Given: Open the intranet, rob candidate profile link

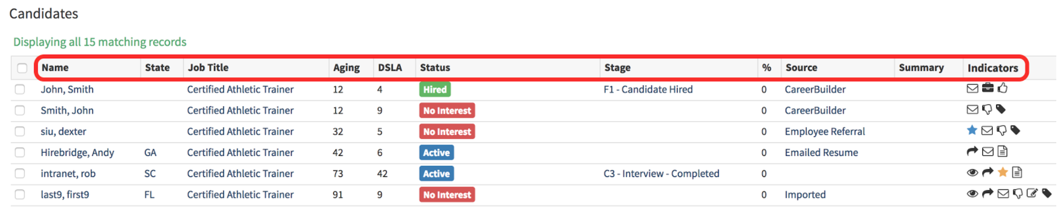Looking at the screenshot, I should coord(68,173).
